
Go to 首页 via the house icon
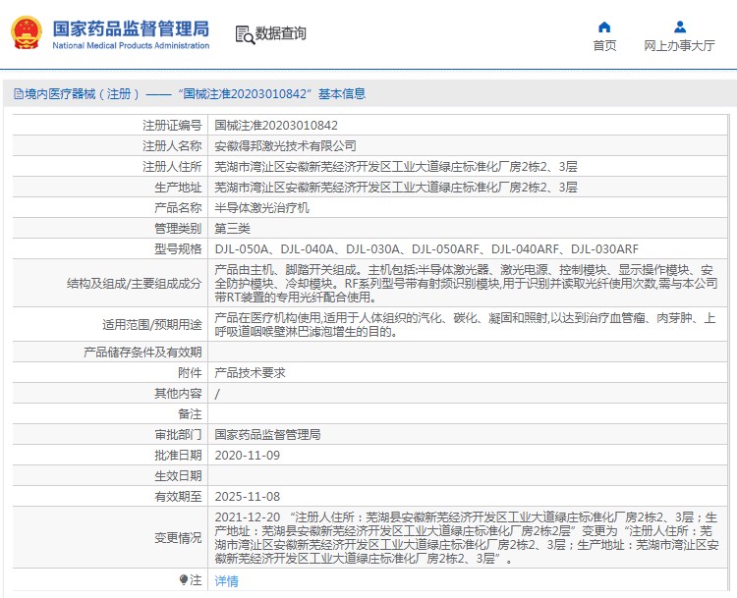[604, 27]
